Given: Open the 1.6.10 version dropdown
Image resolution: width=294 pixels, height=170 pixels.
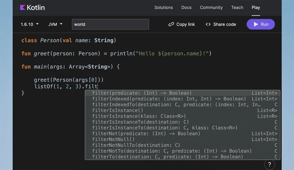Looking at the screenshot, I should click(x=30, y=24).
